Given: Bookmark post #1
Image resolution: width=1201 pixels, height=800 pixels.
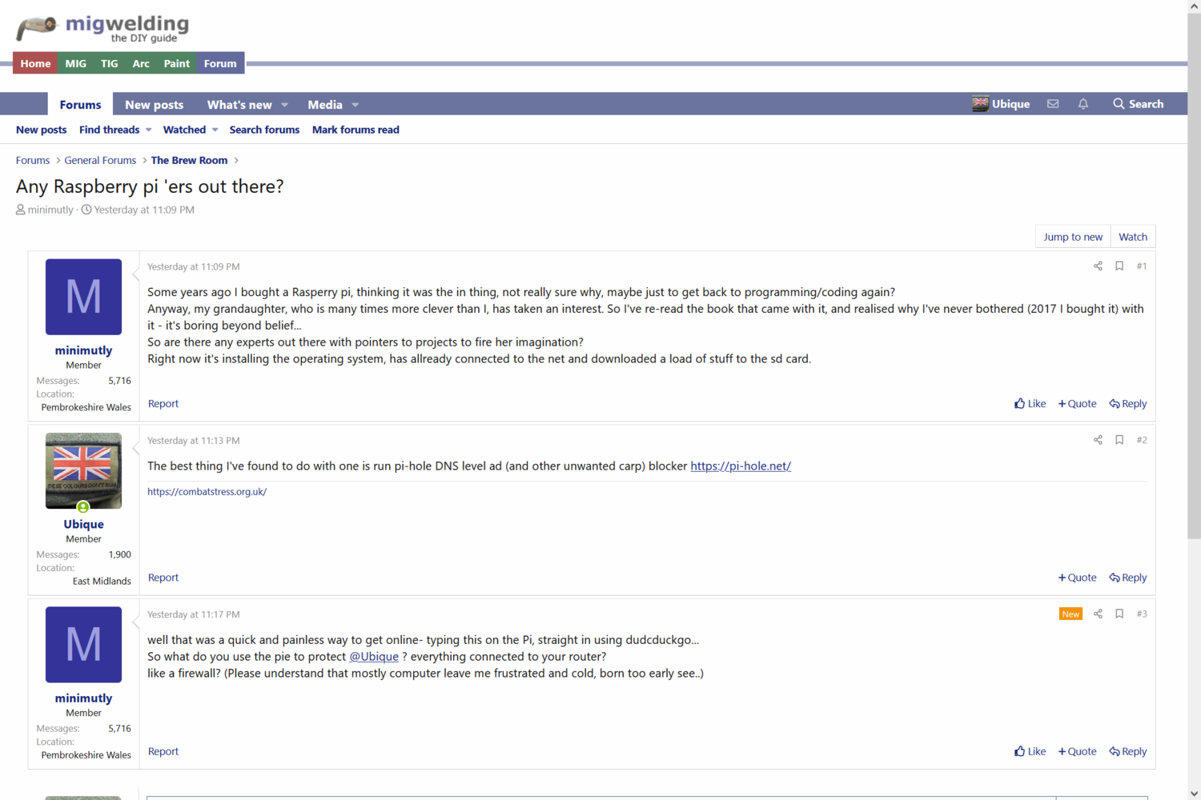Looking at the screenshot, I should (1119, 266).
